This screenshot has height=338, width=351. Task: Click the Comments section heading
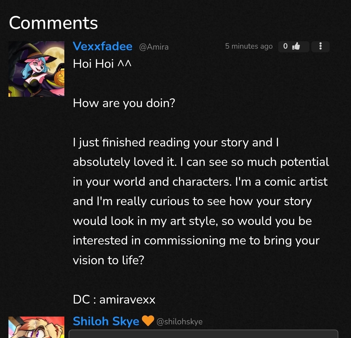point(53,23)
